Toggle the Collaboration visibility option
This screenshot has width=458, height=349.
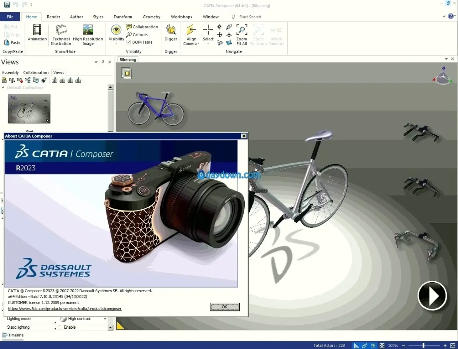[x=142, y=27]
